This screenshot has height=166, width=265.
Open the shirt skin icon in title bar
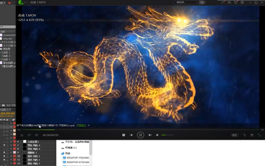236,2
